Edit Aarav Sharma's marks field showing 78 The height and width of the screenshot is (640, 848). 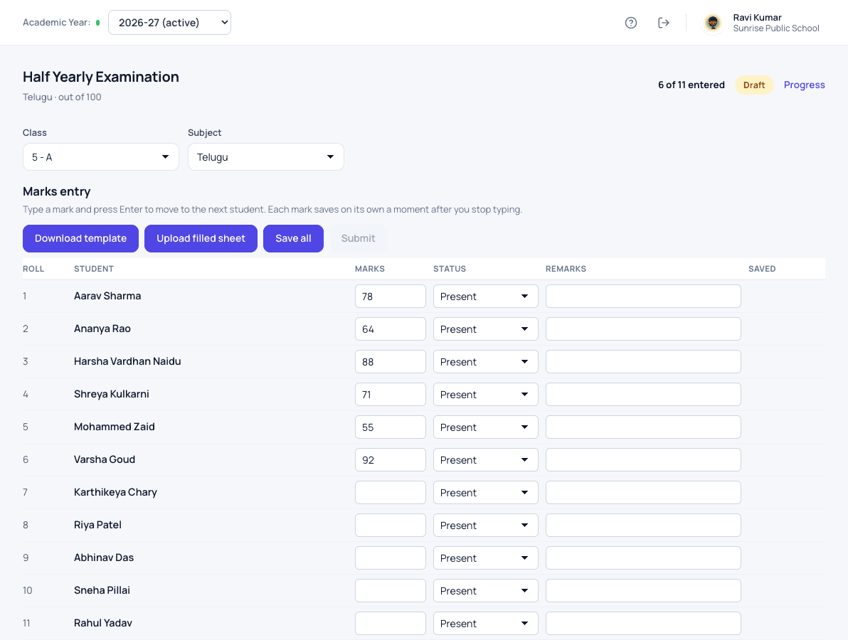pyautogui.click(x=391, y=297)
